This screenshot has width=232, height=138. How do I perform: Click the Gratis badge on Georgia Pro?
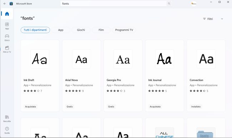click(111, 107)
